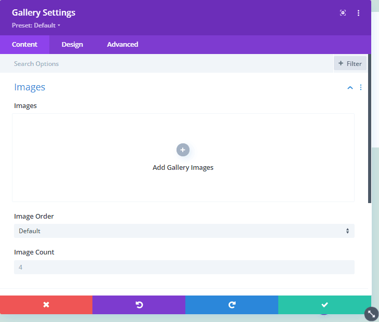The width and height of the screenshot is (379, 322).
Task: Open the Preset: Default dropdown
Action: (x=36, y=25)
